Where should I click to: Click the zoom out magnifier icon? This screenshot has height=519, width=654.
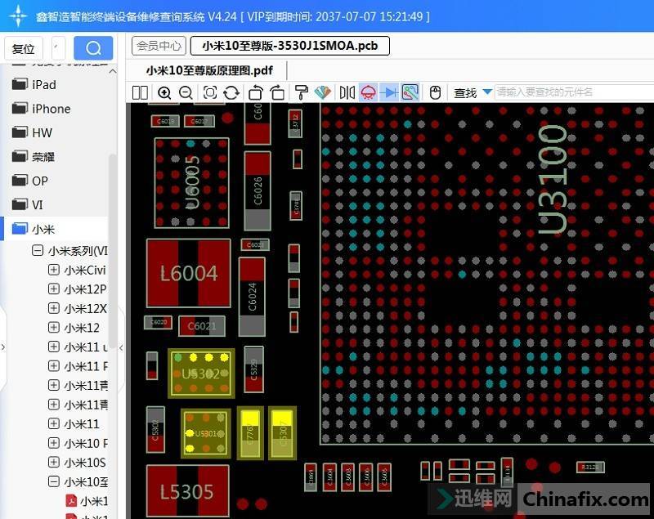coord(186,92)
